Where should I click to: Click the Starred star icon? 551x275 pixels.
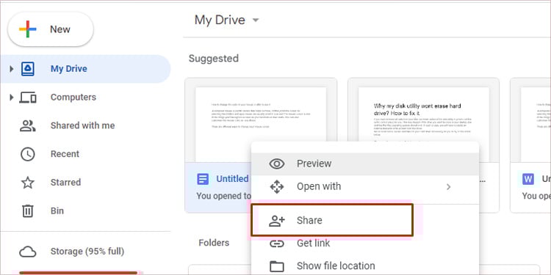[x=28, y=183]
